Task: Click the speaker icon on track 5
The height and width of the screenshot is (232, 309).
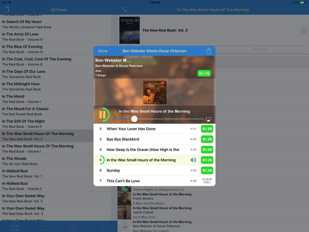Action: (x=193, y=160)
